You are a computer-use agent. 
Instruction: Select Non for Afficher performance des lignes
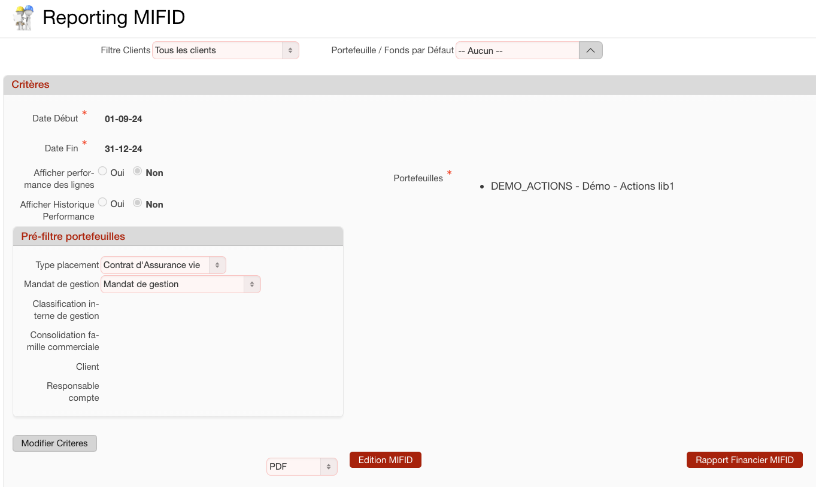(138, 172)
